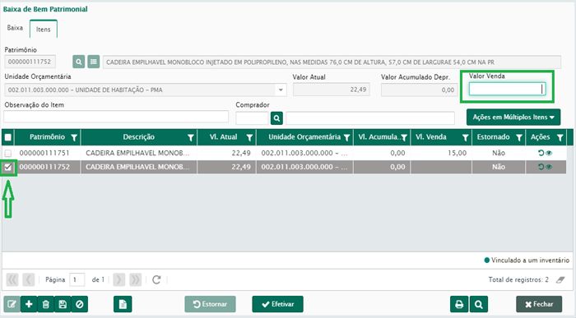View details of row 000000111752 with eye icon
Viewport: 576px width, 318px height.
click(x=549, y=167)
